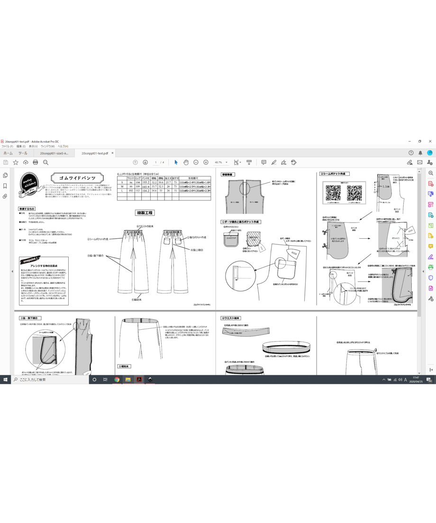The width and height of the screenshot is (436, 523).
Task: Show hidden system tray icons
Action: tap(383, 379)
